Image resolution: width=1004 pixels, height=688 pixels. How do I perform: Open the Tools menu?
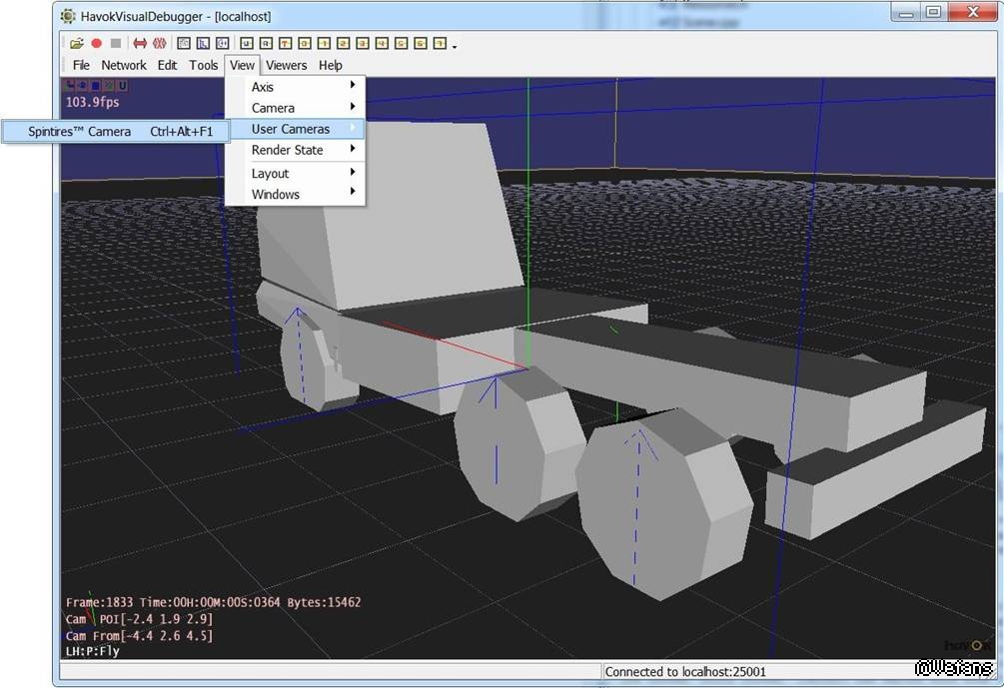pos(203,65)
